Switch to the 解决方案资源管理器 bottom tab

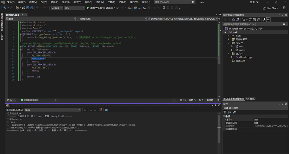[234, 99]
